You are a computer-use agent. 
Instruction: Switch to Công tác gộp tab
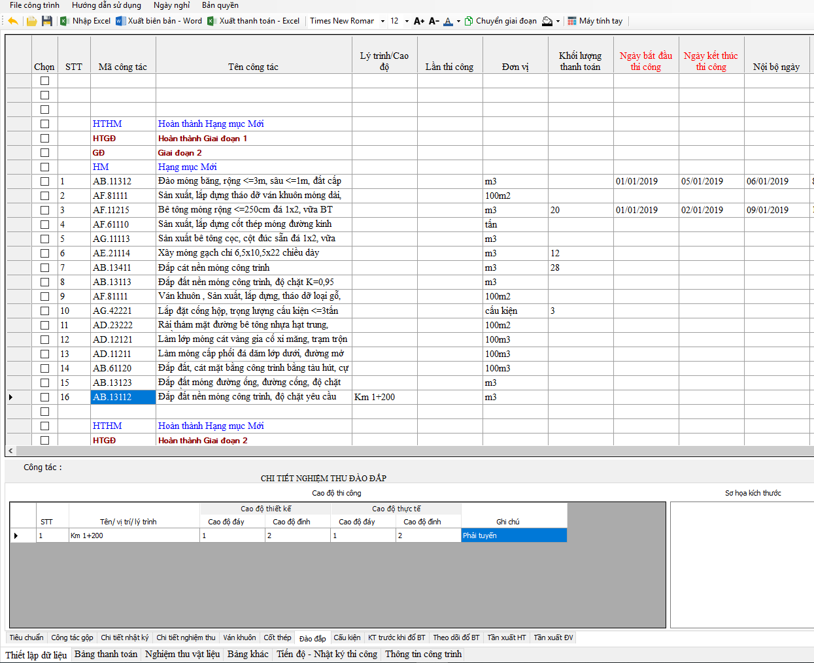click(x=72, y=637)
